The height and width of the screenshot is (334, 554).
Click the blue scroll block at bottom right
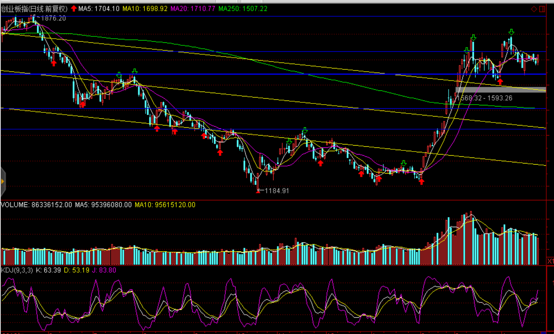(543, 333)
